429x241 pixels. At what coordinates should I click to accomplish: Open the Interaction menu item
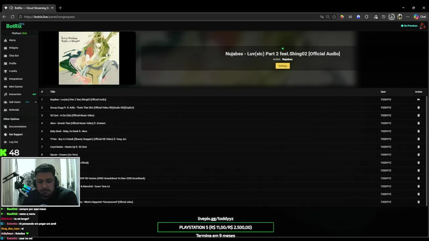point(15,94)
